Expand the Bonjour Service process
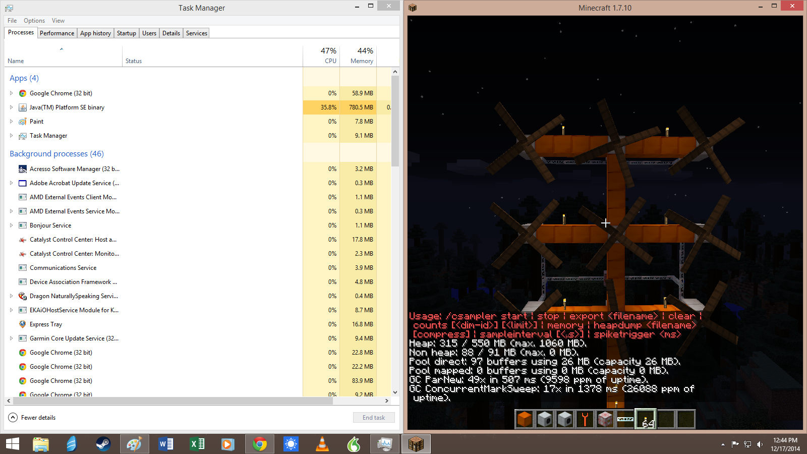The width and height of the screenshot is (807, 454). (x=11, y=225)
